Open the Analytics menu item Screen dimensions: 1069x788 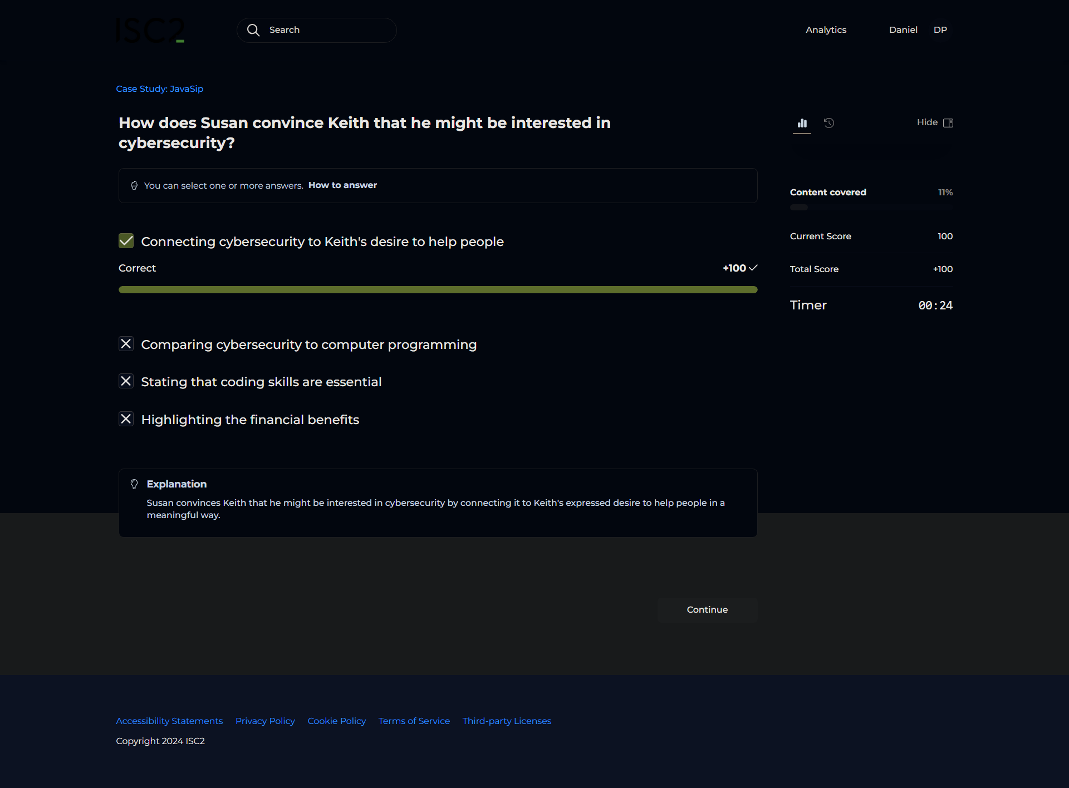826,30
